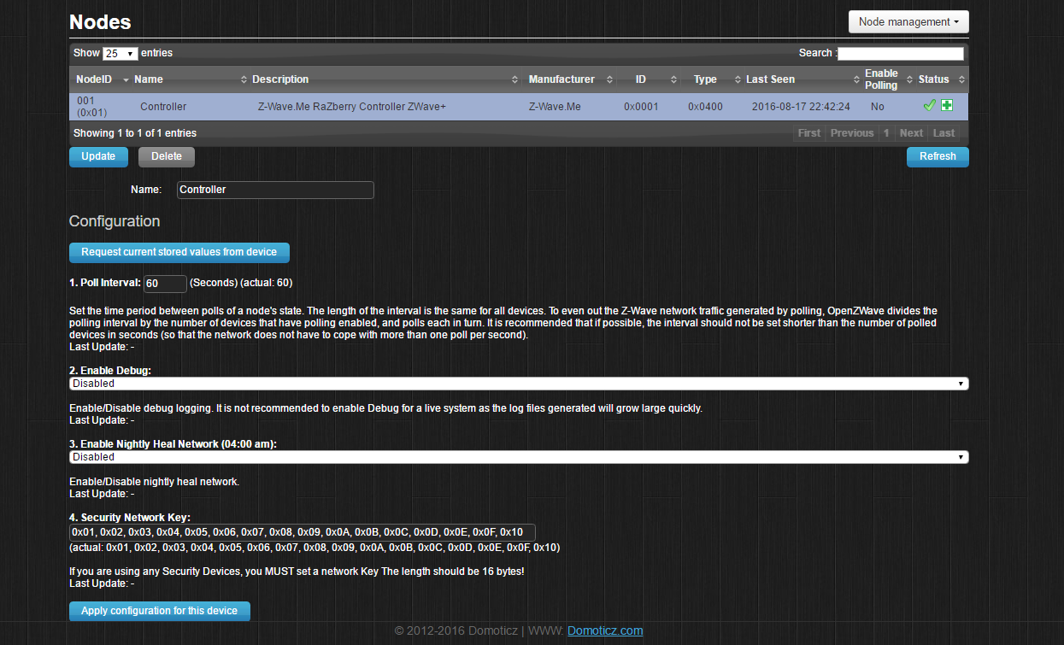1064x645 pixels.
Task: Click the green plus icon in Status column
Action: tap(947, 106)
